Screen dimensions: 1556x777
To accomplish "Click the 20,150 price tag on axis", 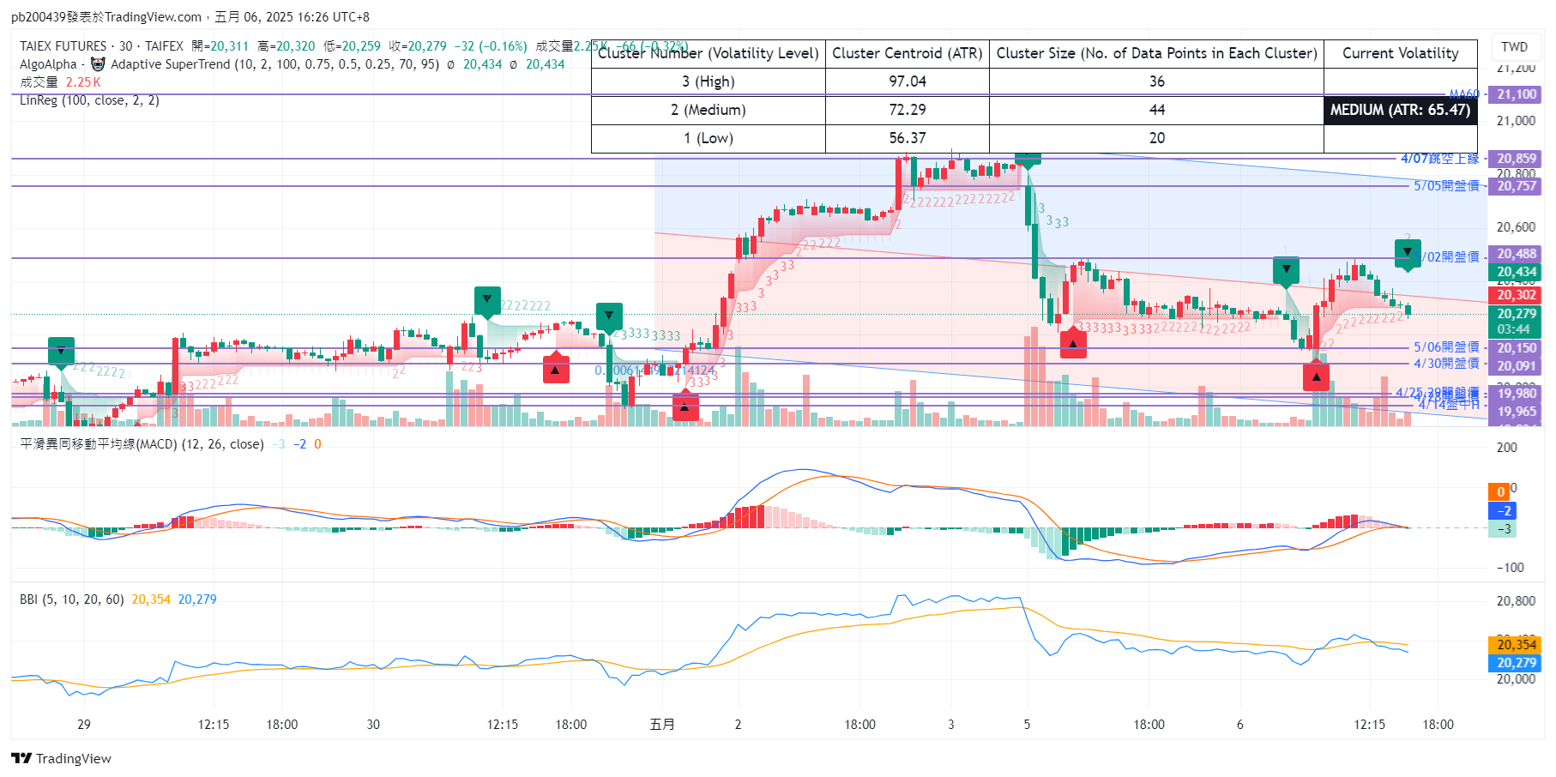I will [x=1516, y=348].
